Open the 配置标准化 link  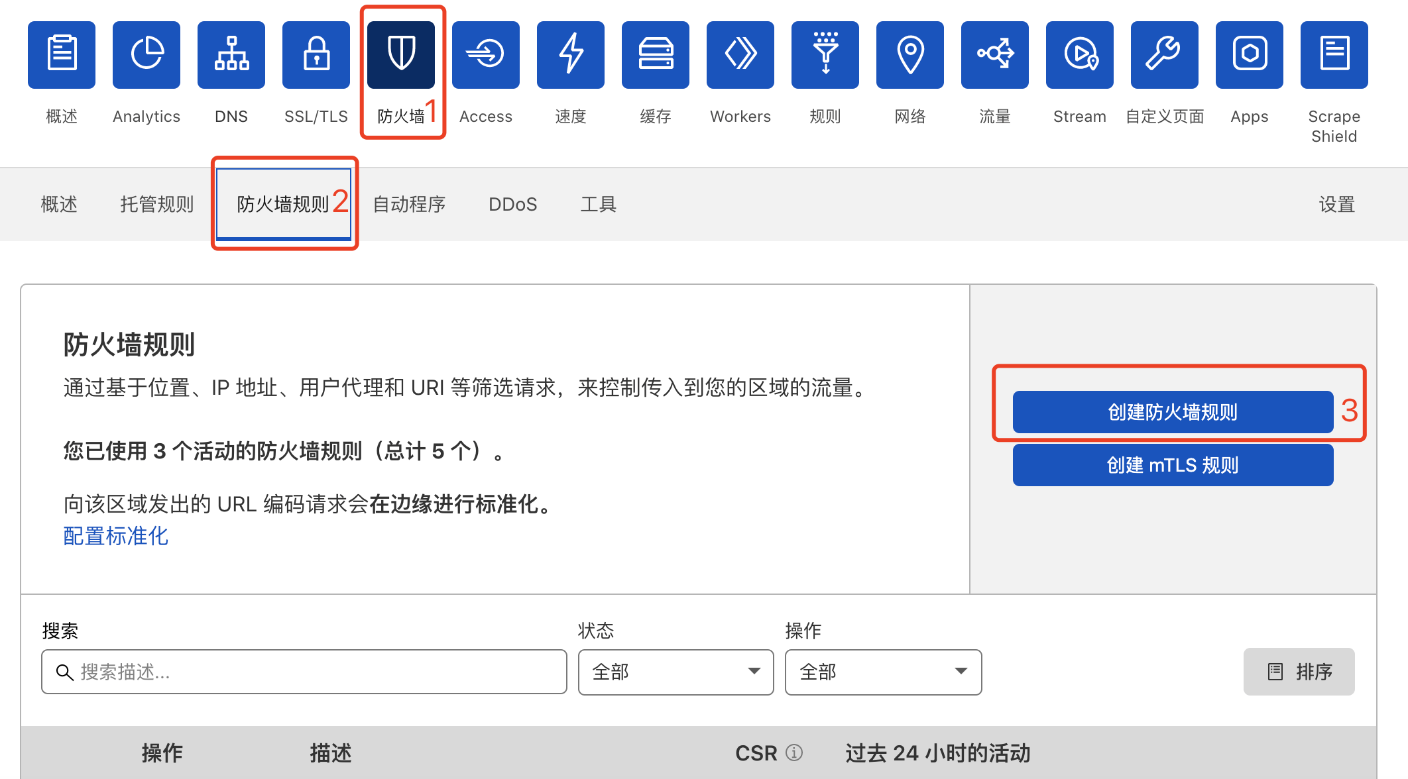click(x=116, y=536)
